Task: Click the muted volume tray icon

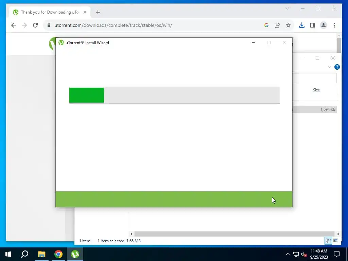Action: pyautogui.click(x=304, y=254)
